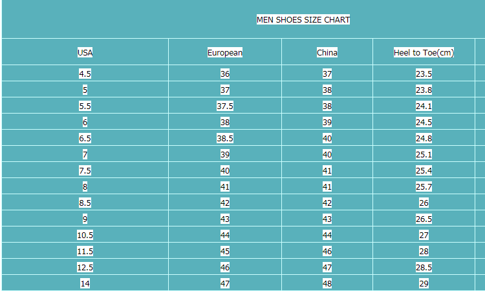Select the China size 48 cell
The width and height of the screenshot is (485, 291).
pos(327,283)
